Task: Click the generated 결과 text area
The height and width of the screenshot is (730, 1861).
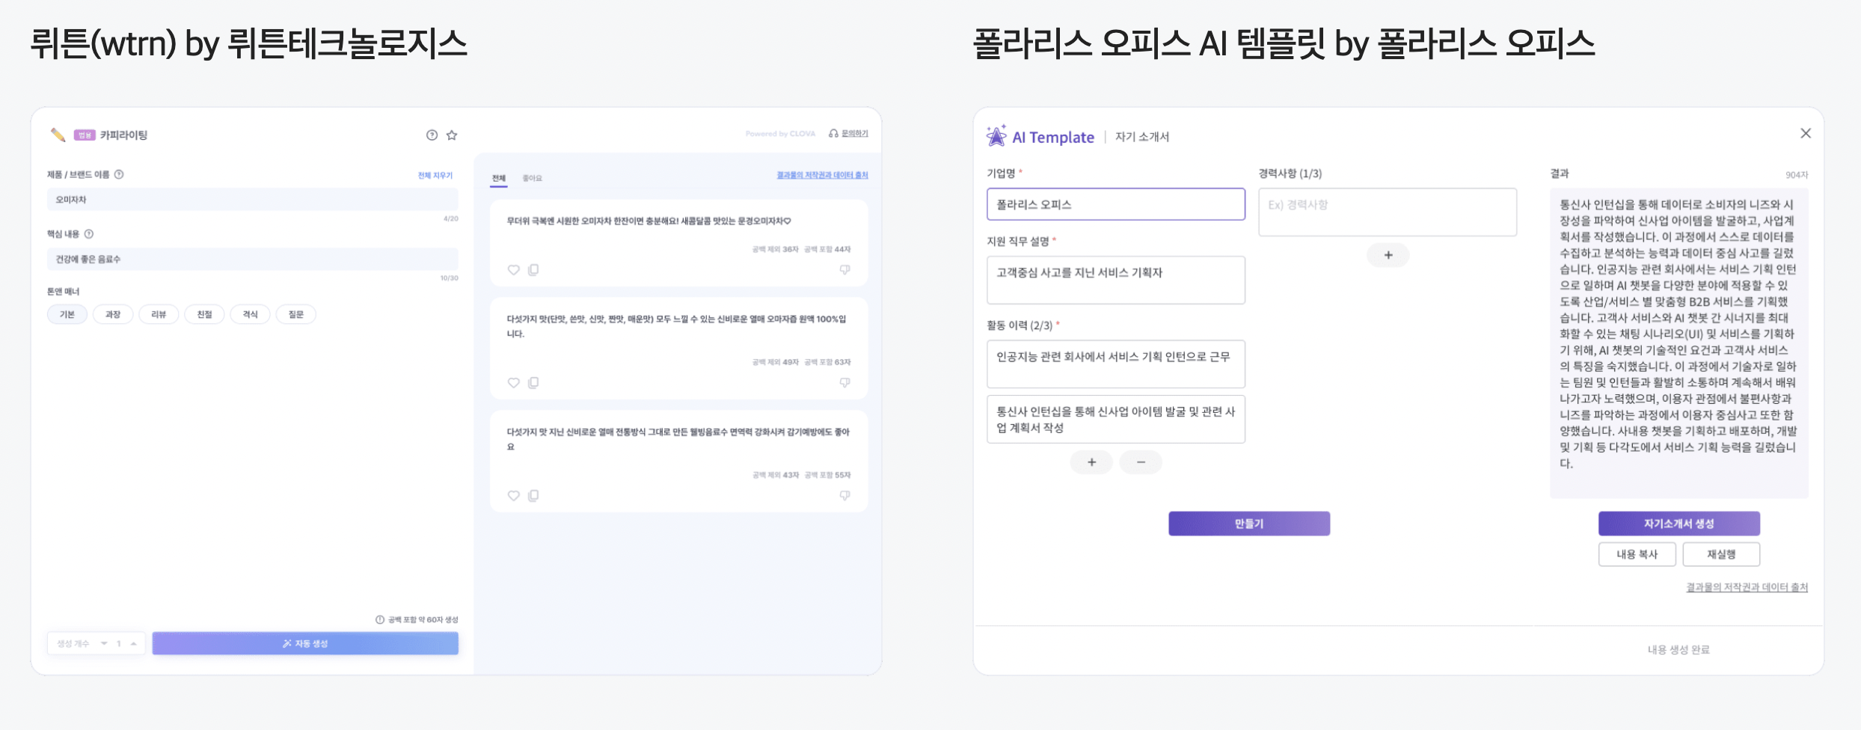Action: 1679,343
